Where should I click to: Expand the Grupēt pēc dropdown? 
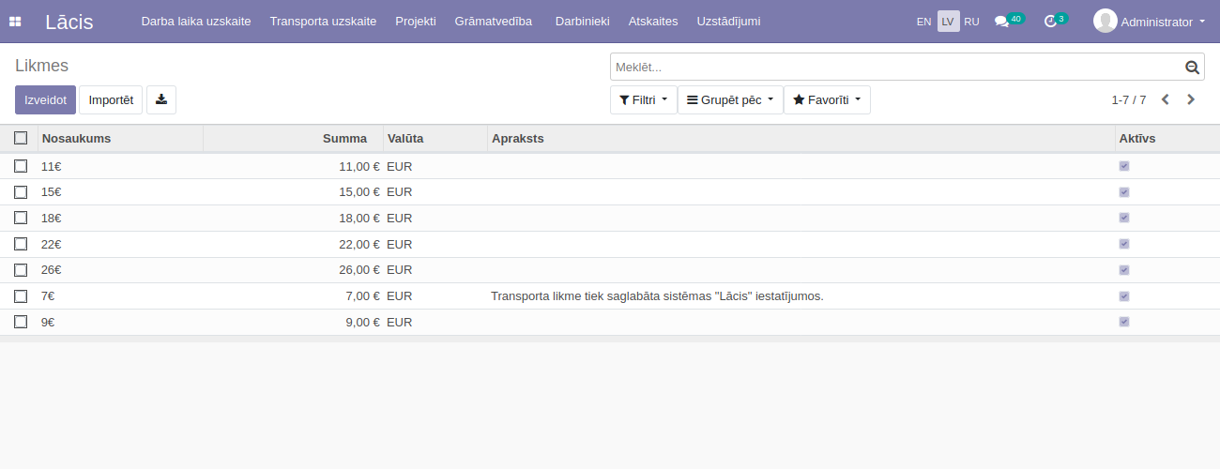pos(730,99)
